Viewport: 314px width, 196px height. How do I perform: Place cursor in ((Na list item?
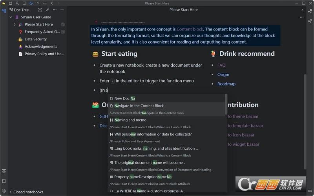tap(104, 90)
